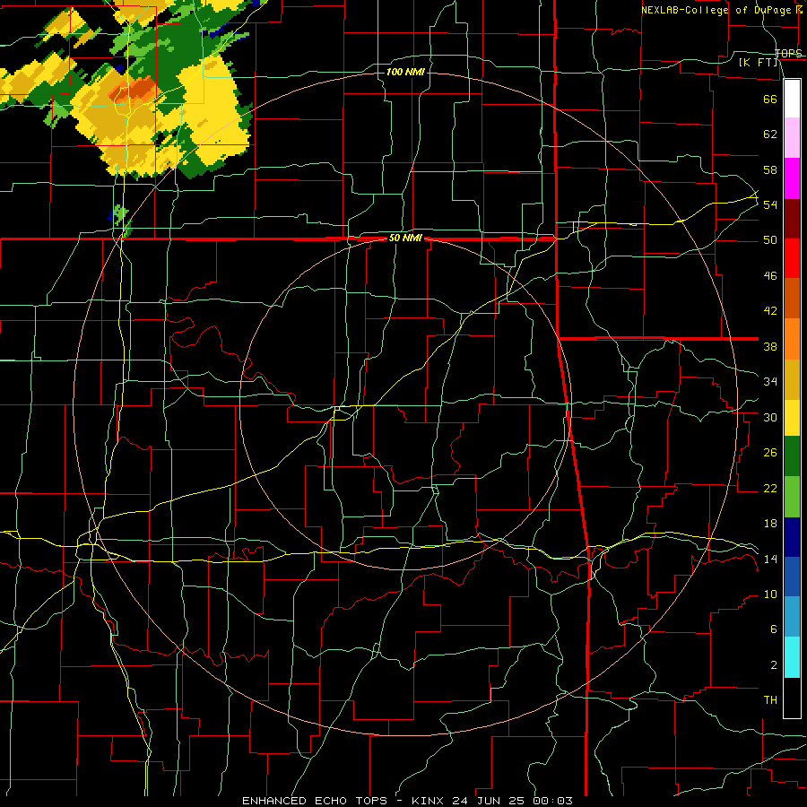Click the dark green legend swatch near 26
This screenshot has height=807, width=807.
[792, 456]
